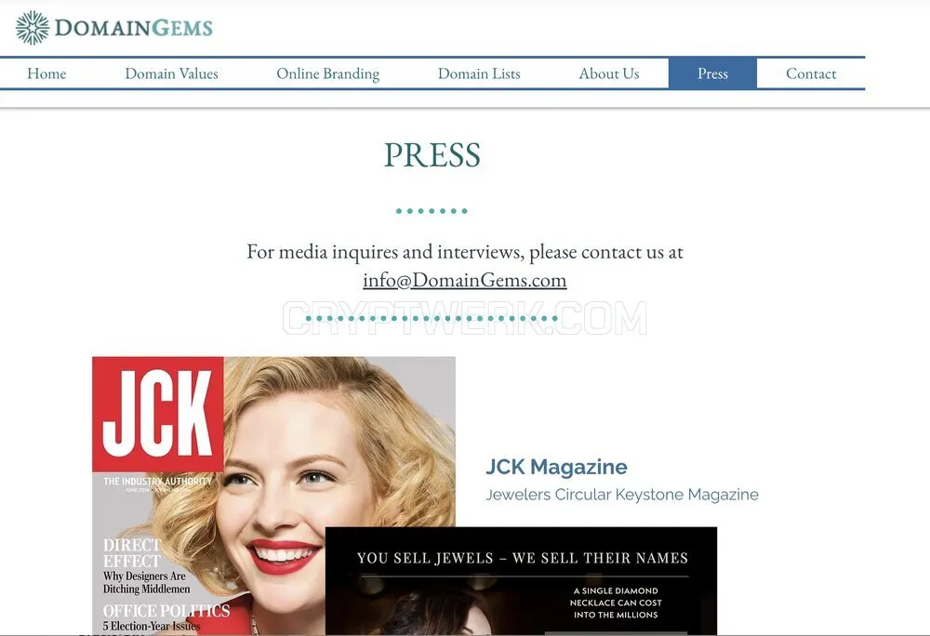Click 'Office Politics' cover headline
Screen dimensions: 930x636
click(166, 611)
